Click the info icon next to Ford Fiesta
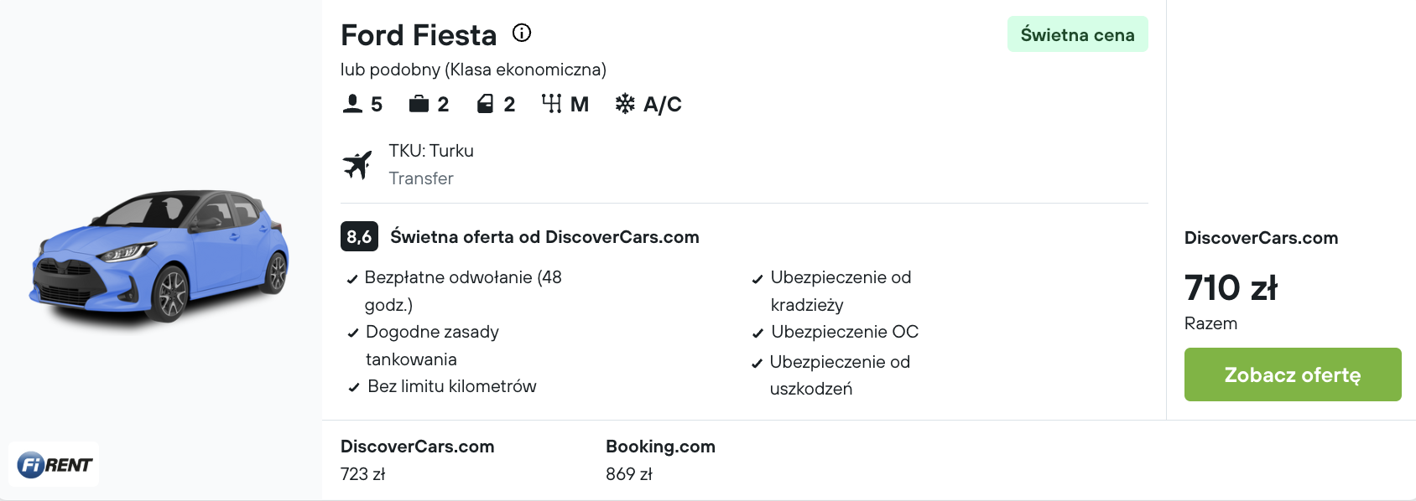The width and height of the screenshot is (1416, 501). tap(522, 33)
